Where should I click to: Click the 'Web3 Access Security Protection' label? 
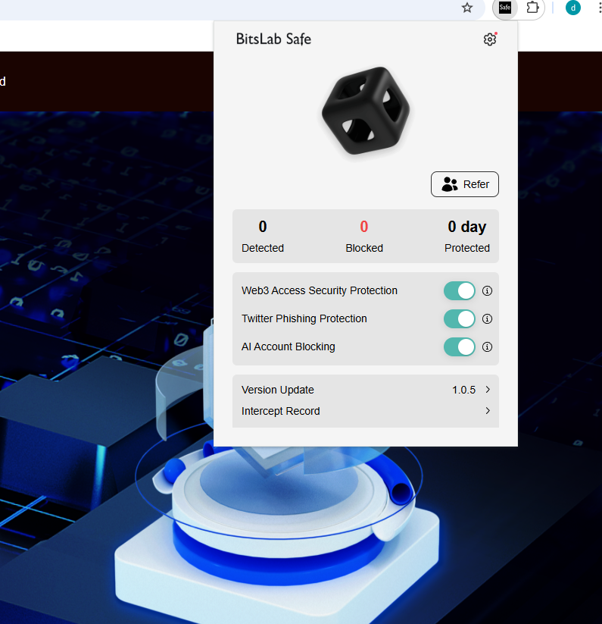click(319, 291)
